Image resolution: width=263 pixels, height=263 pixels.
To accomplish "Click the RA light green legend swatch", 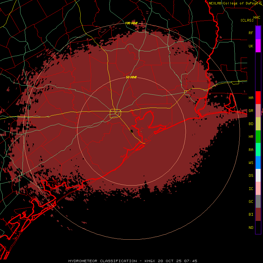I will click(x=258, y=150).
